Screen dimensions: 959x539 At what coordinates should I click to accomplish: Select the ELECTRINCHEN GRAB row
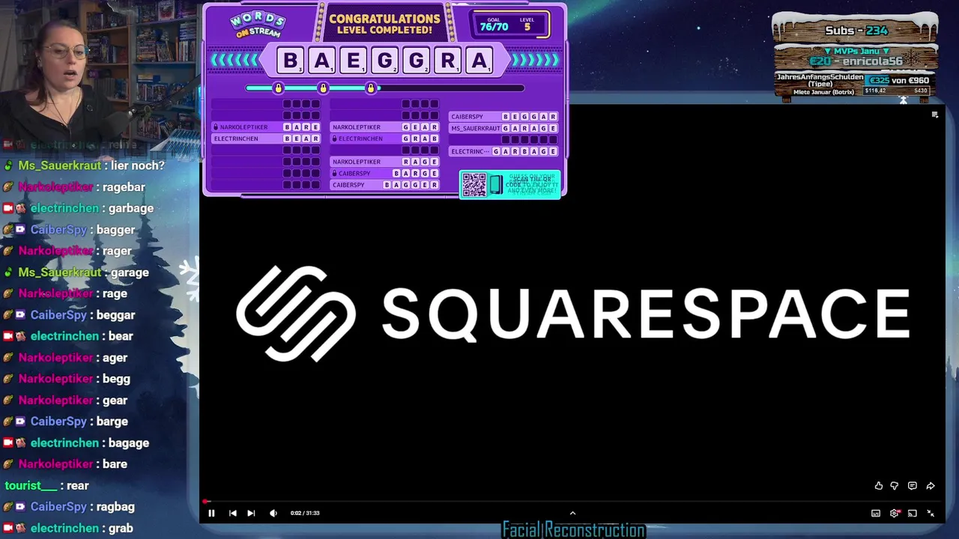(x=385, y=138)
